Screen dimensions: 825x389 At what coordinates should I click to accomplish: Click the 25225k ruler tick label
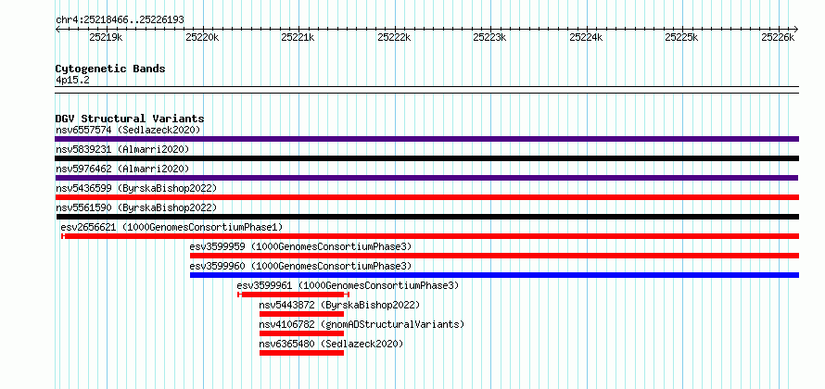click(681, 37)
